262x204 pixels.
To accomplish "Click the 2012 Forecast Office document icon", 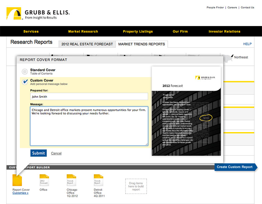I will [x=44, y=180].
